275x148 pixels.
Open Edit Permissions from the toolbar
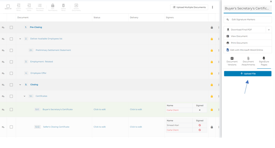coord(53,6)
